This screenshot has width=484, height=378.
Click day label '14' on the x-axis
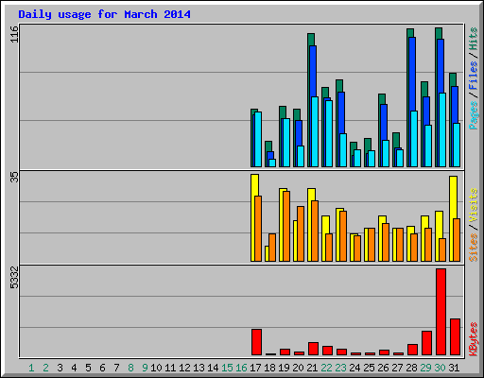(213, 368)
